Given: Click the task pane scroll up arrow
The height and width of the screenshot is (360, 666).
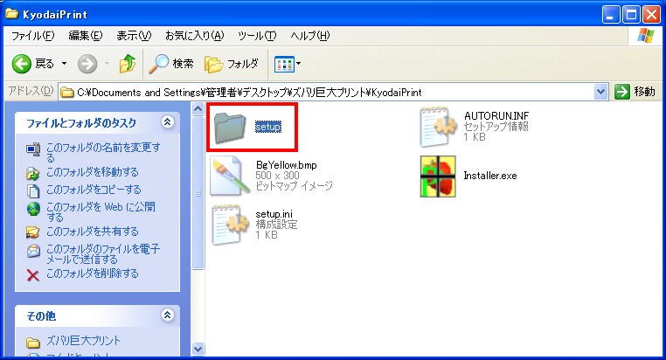Looking at the screenshot, I should [198, 108].
